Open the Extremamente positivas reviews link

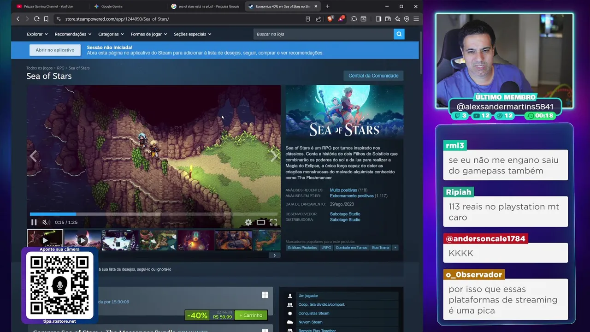click(352, 196)
